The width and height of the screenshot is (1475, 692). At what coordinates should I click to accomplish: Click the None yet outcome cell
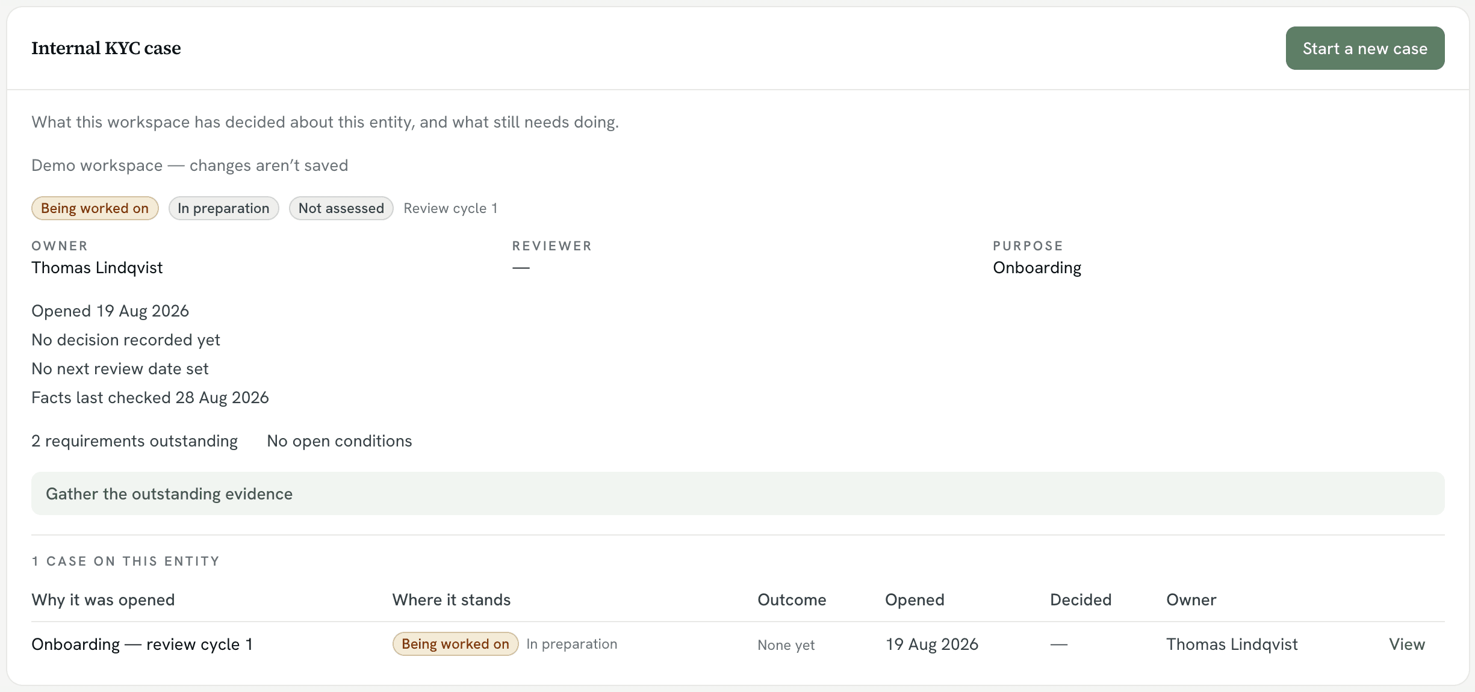[786, 645]
